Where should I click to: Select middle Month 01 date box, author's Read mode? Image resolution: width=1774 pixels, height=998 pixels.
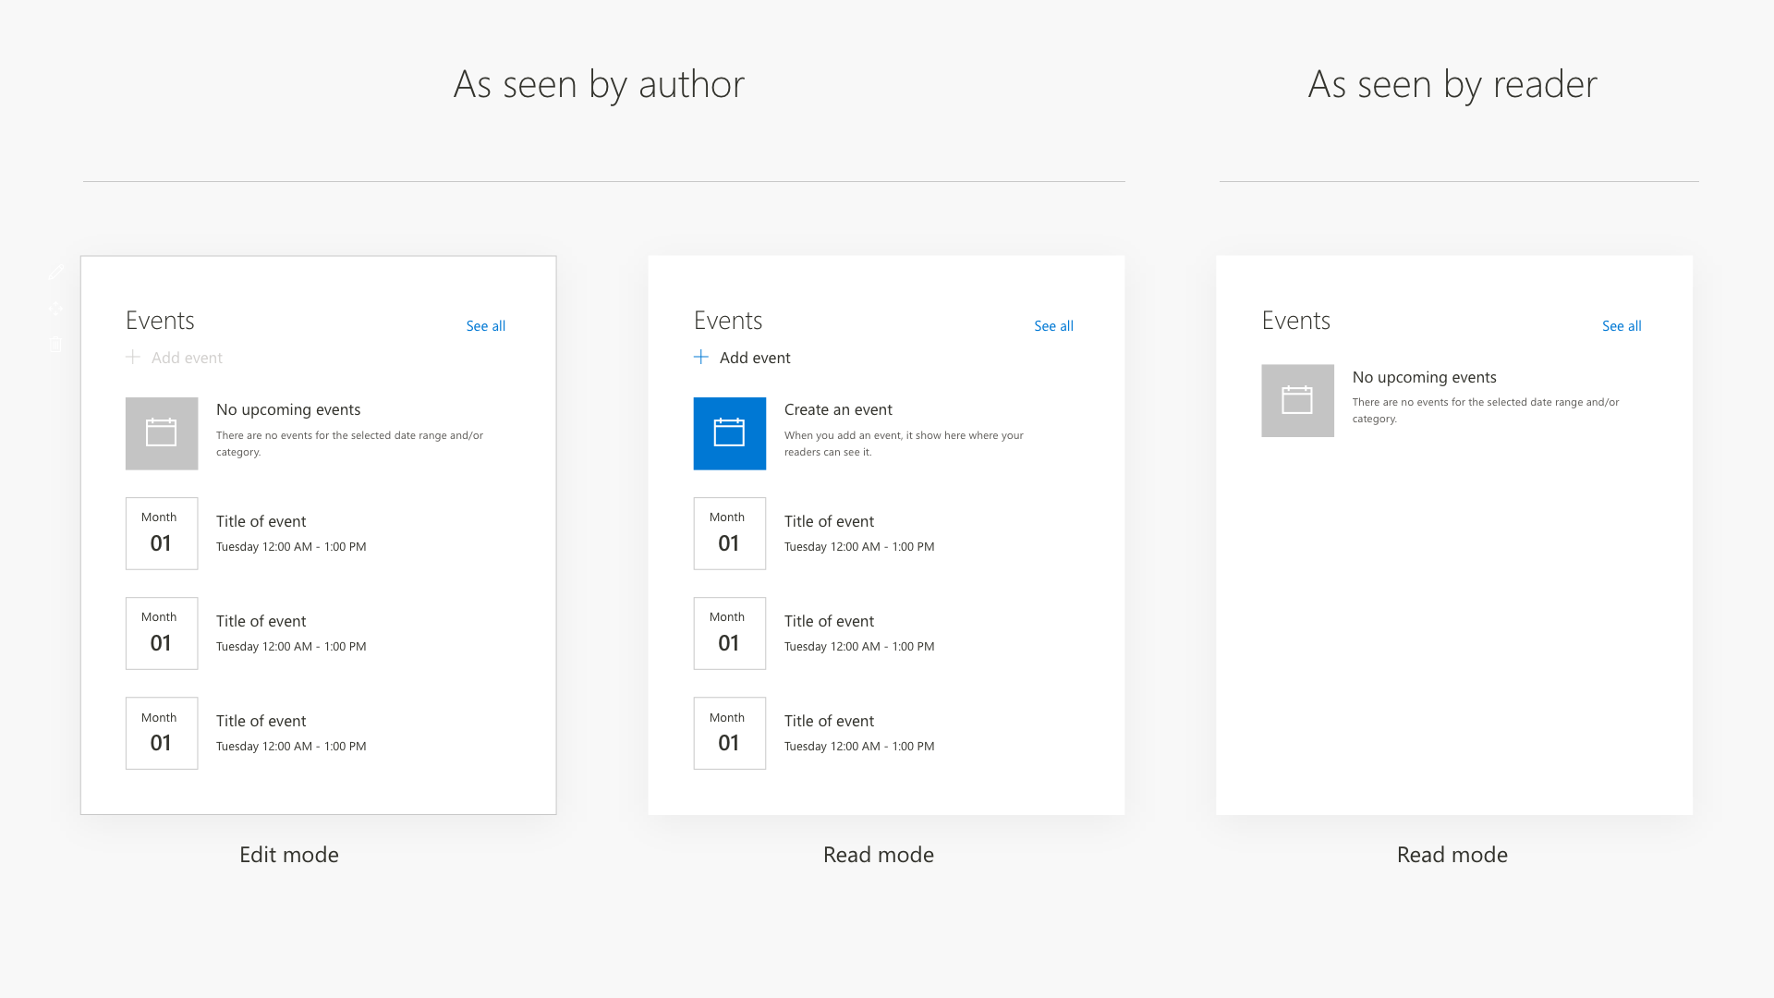[729, 633]
